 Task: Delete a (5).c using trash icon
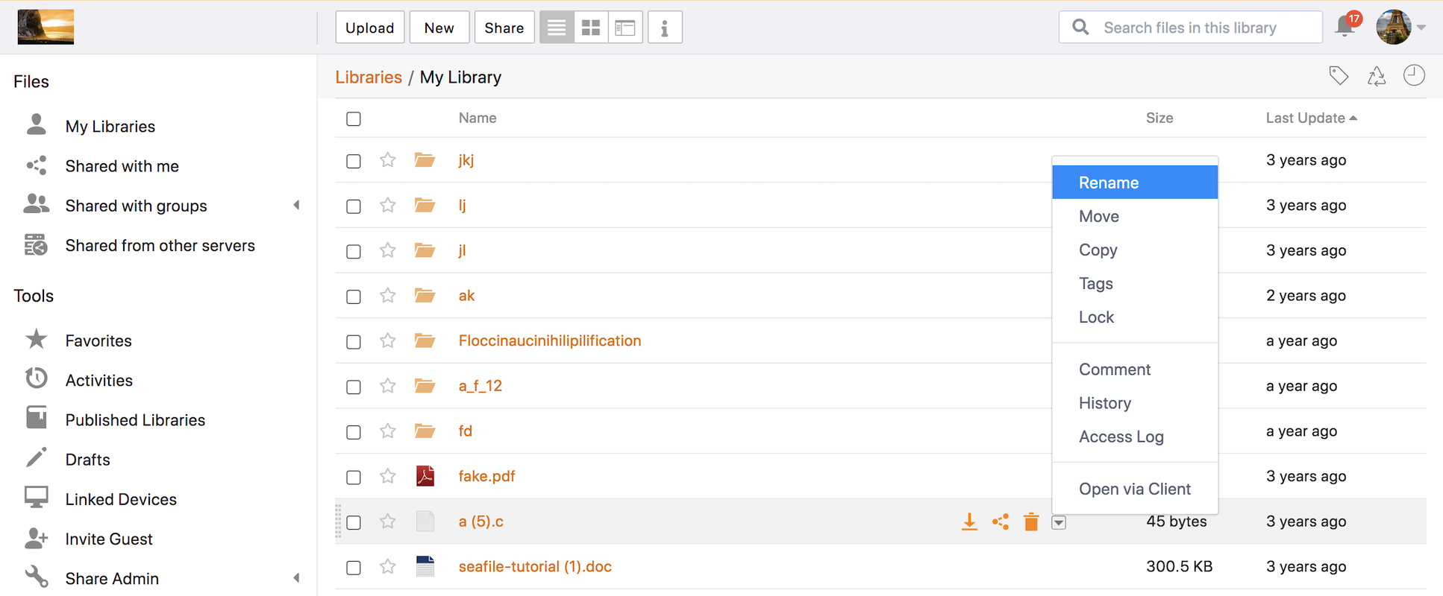[1031, 521]
